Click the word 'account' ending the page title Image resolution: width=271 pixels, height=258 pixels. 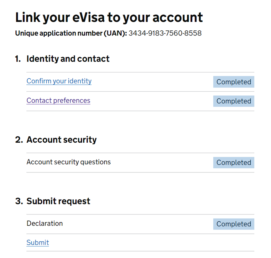point(178,18)
